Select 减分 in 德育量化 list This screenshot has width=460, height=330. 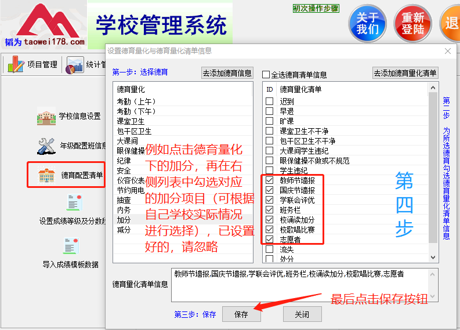pos(183,230)
